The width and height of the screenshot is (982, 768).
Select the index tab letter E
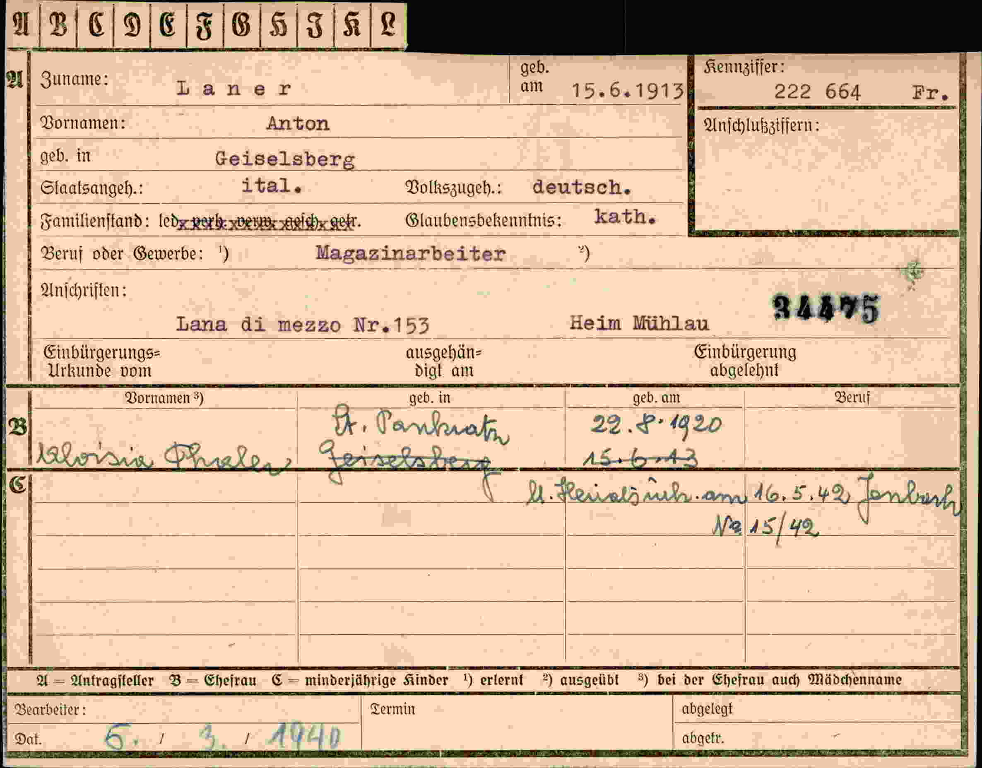168,24
